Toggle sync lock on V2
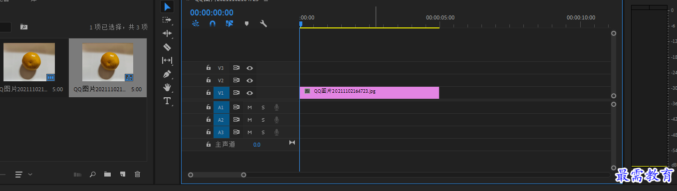The width and height of the screenshot is (677, 191). point(236,80)
